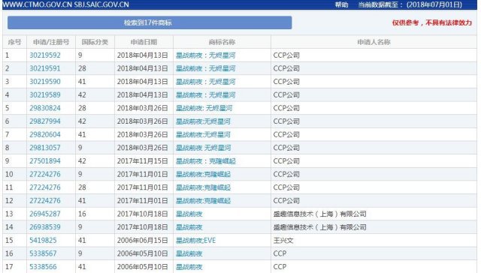Open trademark name 星战前夜:EVE
This screenshot has height=273, width=481.
pyautogui.click(x=195, y=241)
